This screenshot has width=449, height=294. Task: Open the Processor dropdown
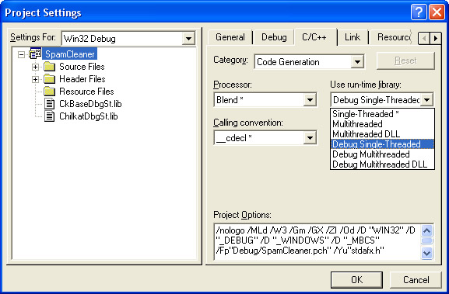pos(310,100)
